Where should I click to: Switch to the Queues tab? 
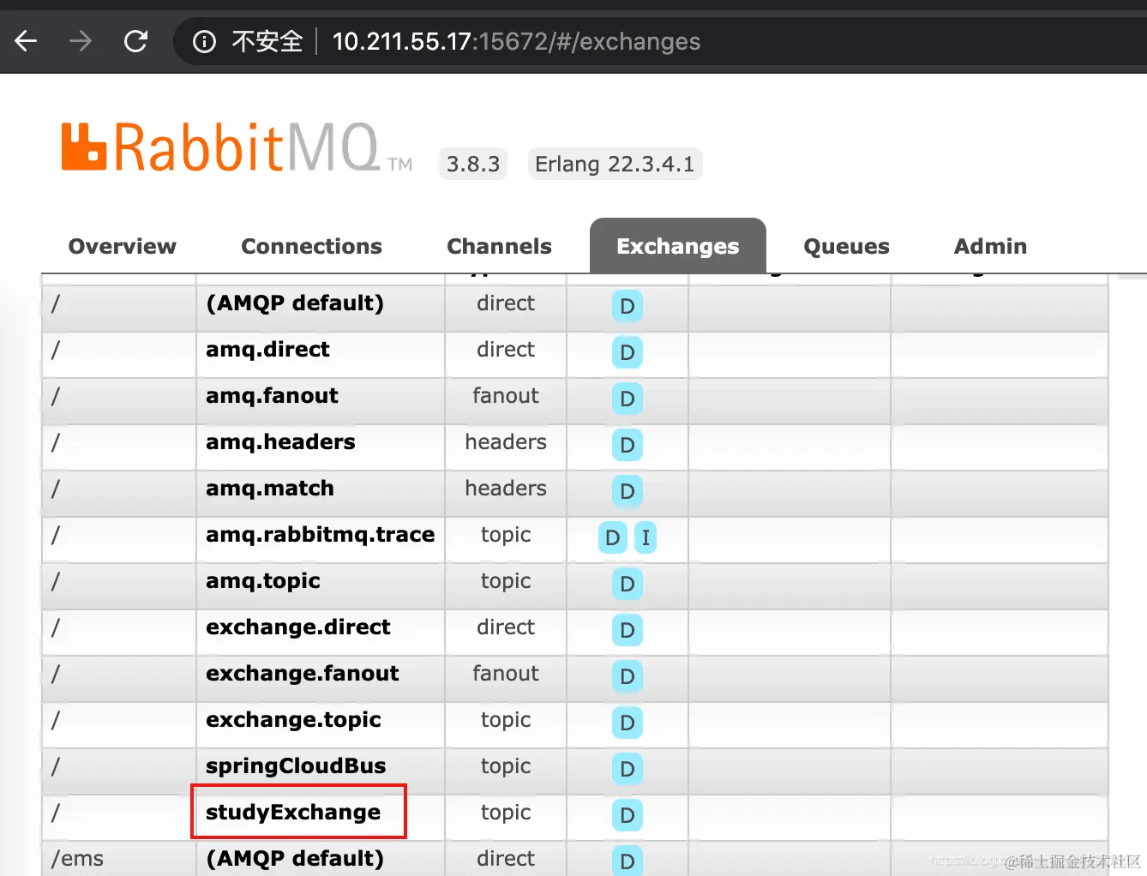click(x=846, y=246)
